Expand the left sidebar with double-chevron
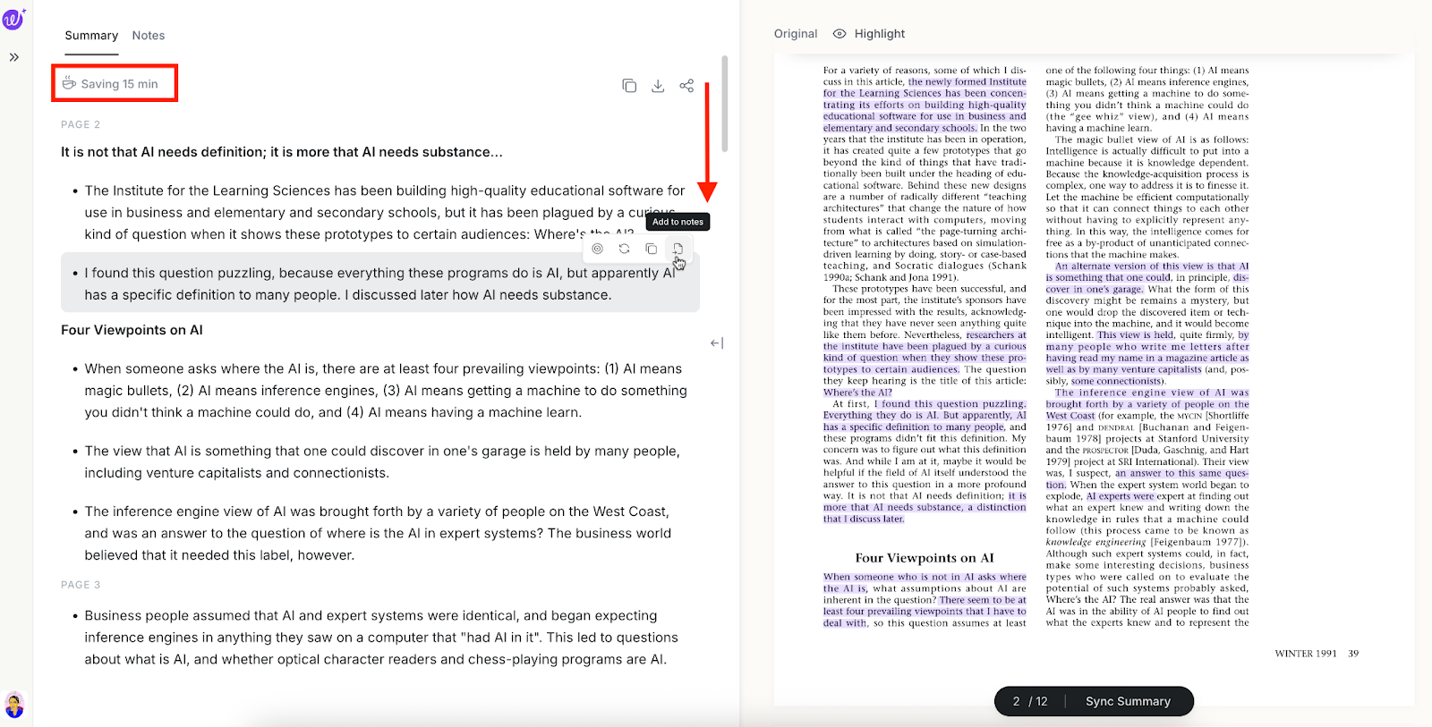 tap(14, 57)
